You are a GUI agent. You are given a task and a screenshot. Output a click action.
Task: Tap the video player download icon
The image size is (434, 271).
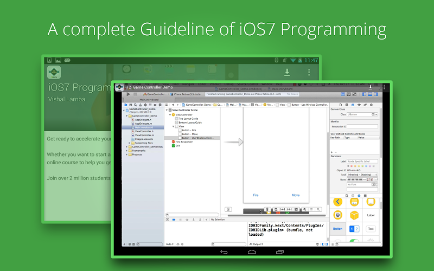pos(371,87)
